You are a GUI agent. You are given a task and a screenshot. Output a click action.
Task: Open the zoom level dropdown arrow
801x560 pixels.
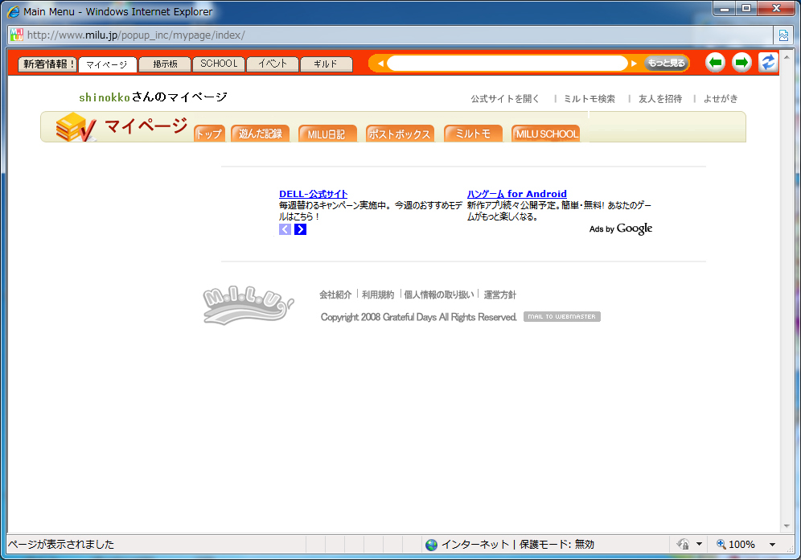pos(772,545)
